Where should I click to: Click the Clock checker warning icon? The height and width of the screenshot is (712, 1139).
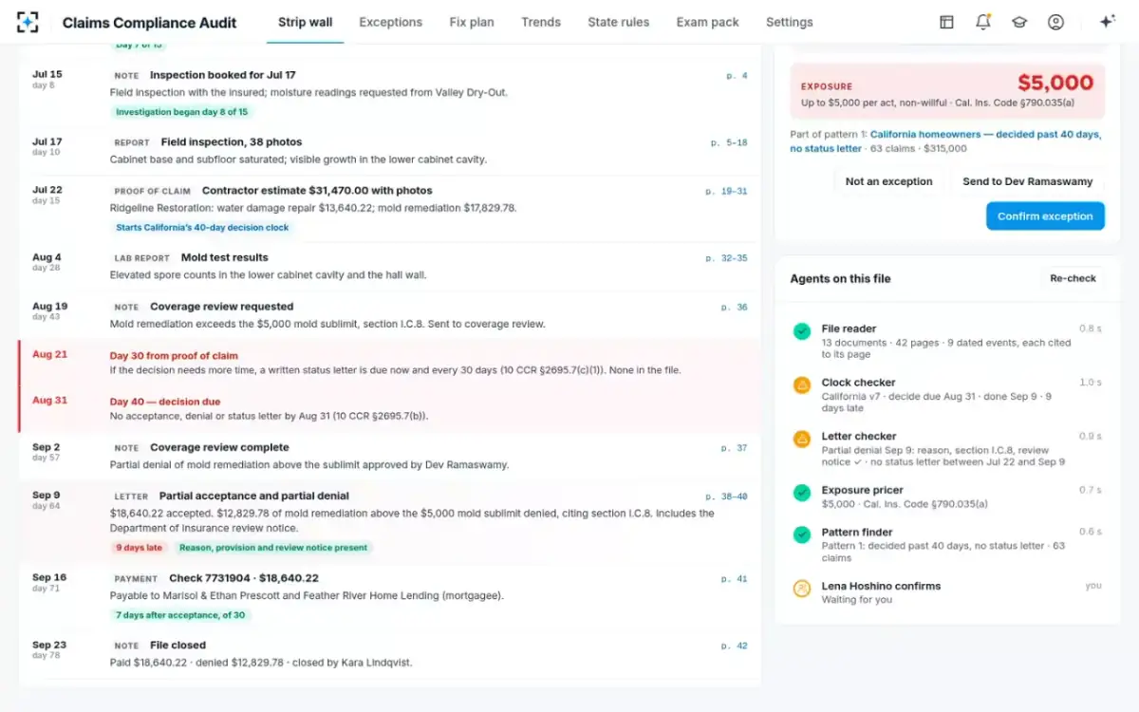pyautogui.click(x=802, y=385)
